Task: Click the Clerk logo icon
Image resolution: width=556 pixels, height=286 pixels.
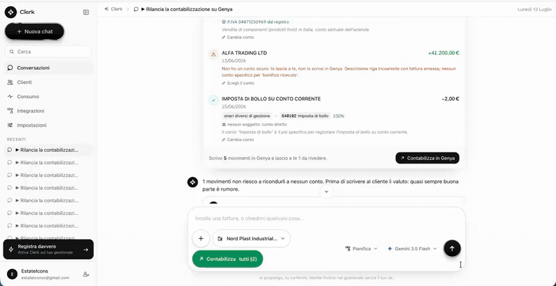Action: tap(10, 13)
